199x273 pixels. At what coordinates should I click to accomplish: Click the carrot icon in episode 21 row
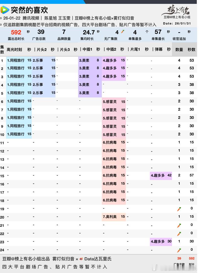point(179,226)
